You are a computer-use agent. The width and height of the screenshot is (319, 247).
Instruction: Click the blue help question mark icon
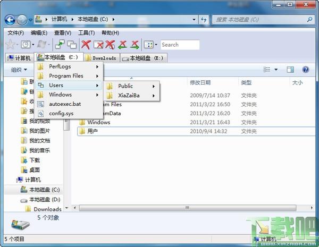[305, 70]
